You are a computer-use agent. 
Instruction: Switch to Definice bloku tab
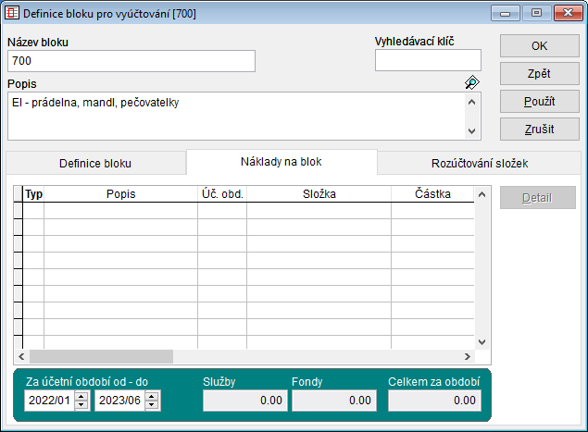click(x=95, y=163)
